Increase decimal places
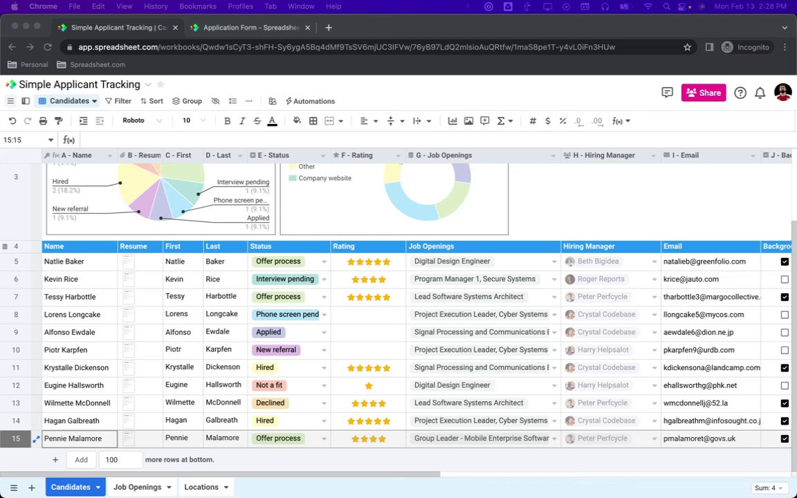Viewport: 797px width, 498px height. click(x=597, y=121)
